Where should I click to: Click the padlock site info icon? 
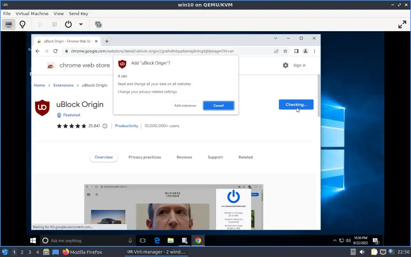66,51
